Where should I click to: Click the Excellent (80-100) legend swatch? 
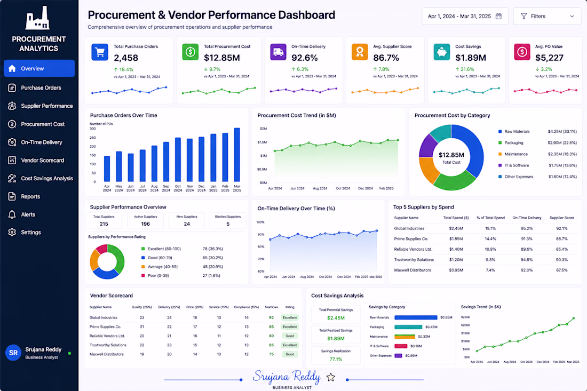(143, 249)
